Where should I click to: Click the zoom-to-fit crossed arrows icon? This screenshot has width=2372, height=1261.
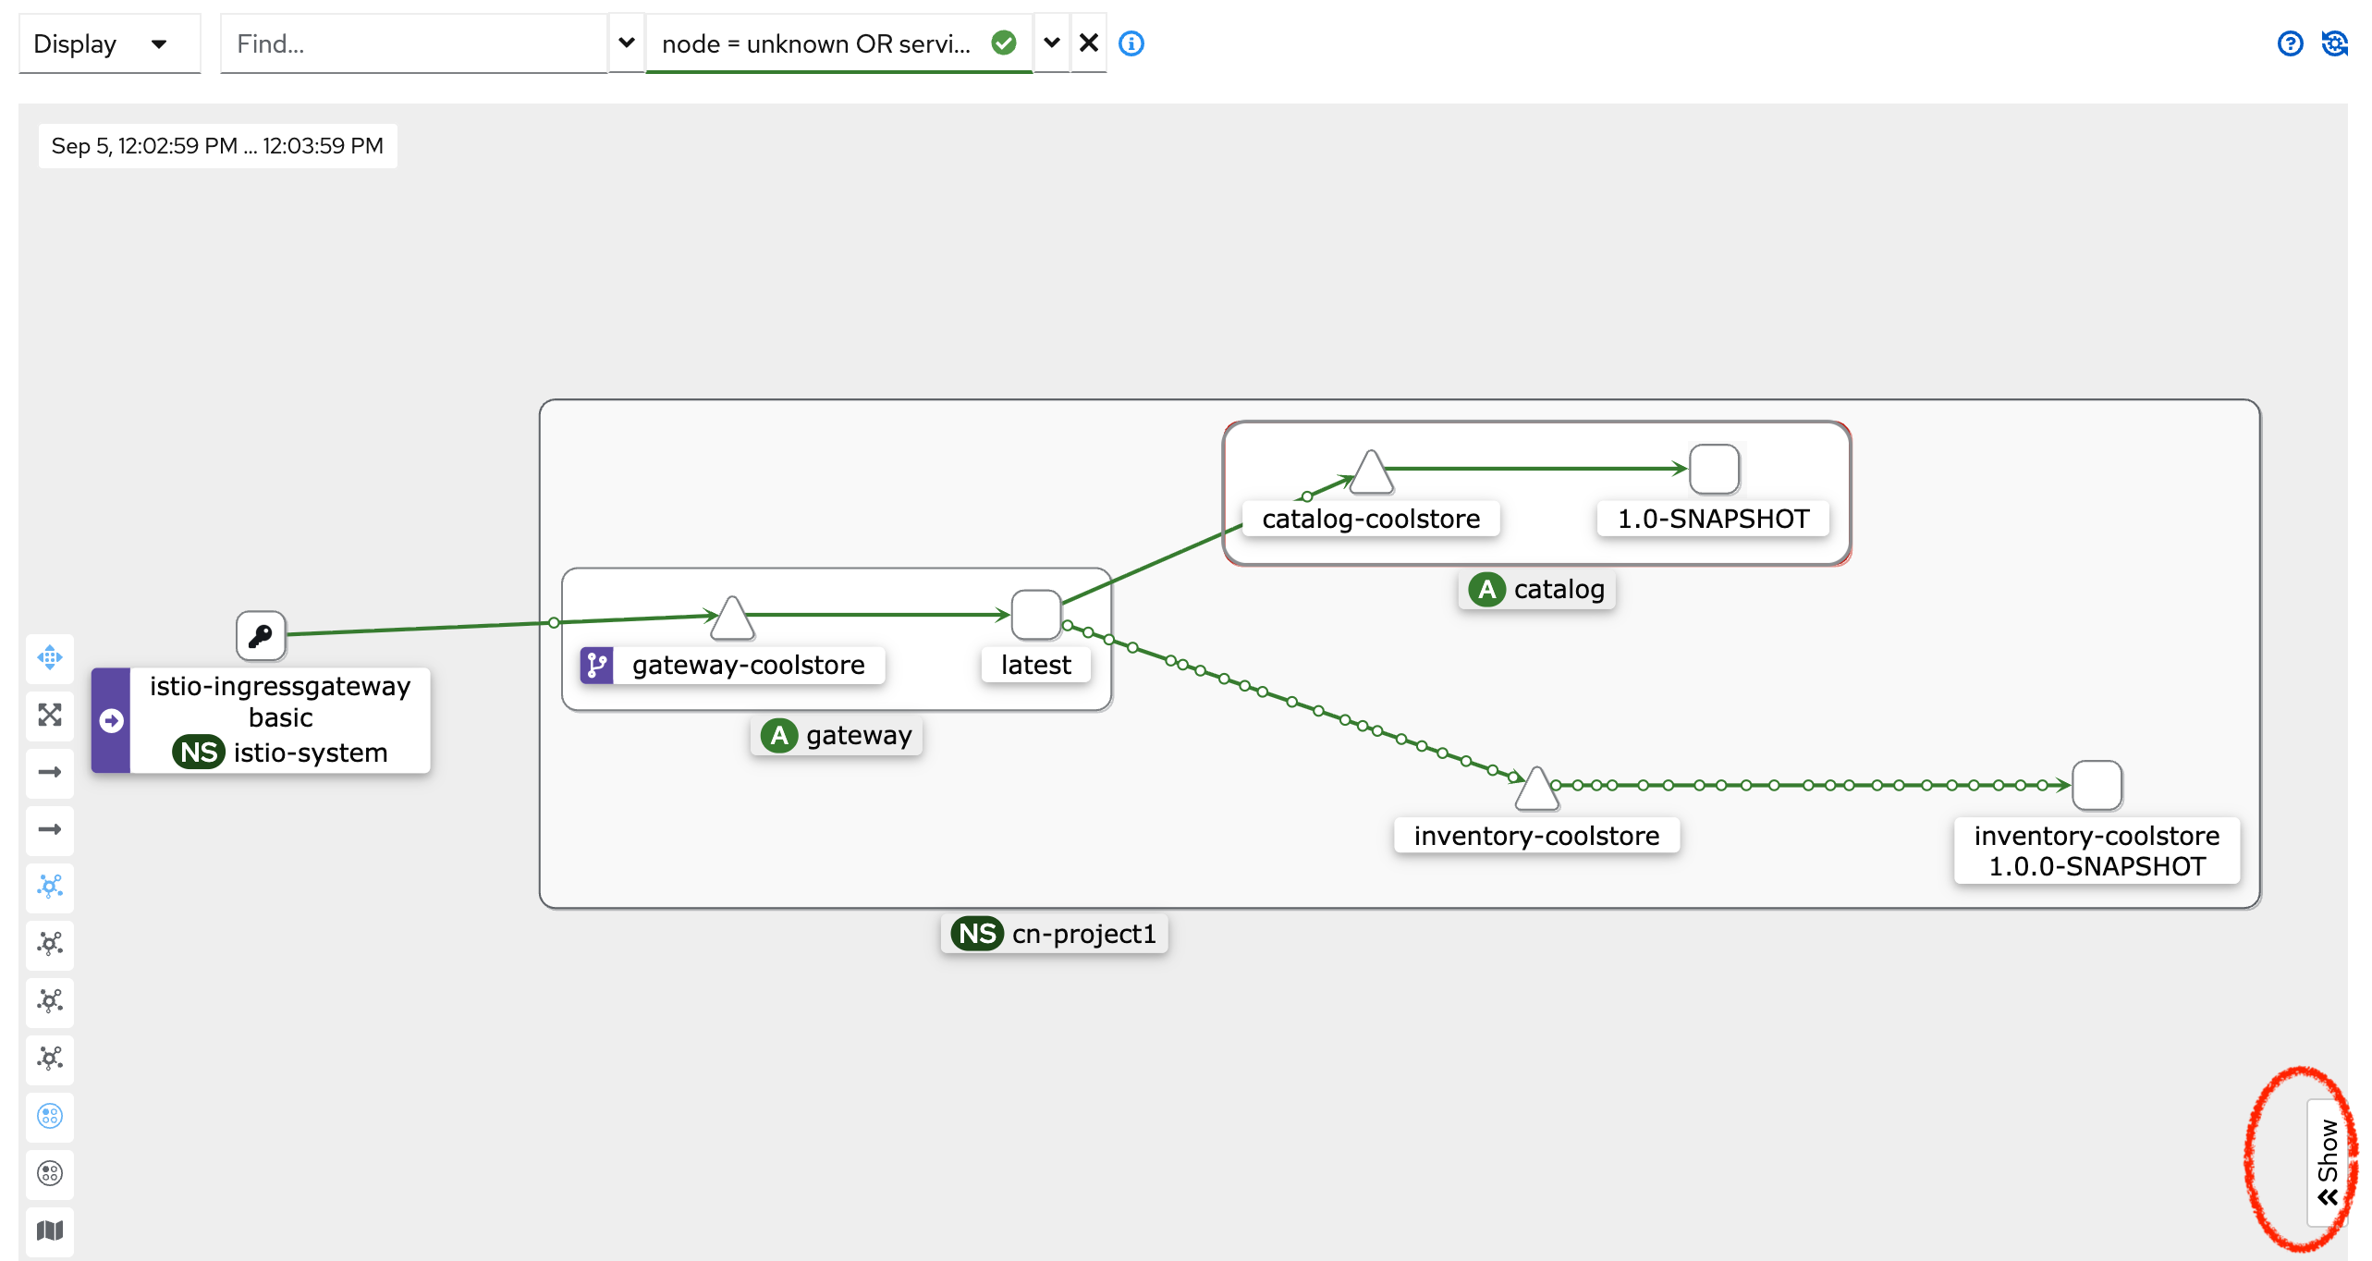50,715
